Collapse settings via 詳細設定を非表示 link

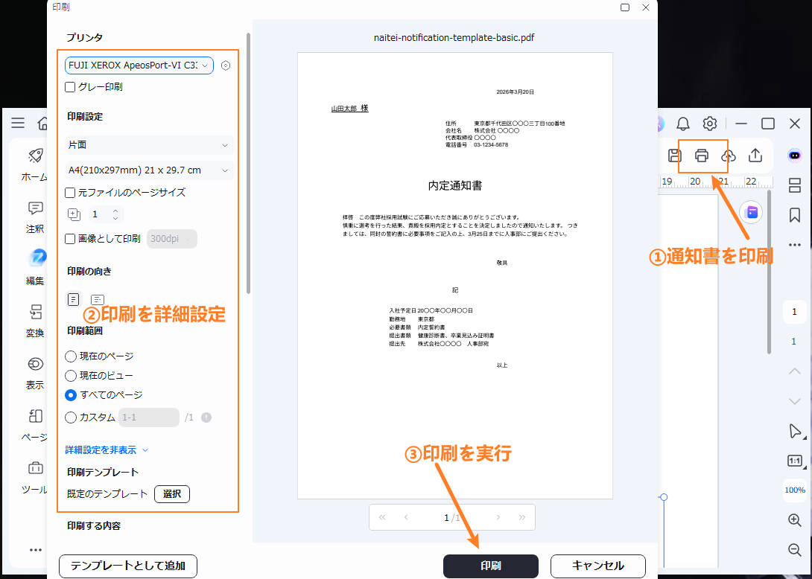[x=101, y=450]
